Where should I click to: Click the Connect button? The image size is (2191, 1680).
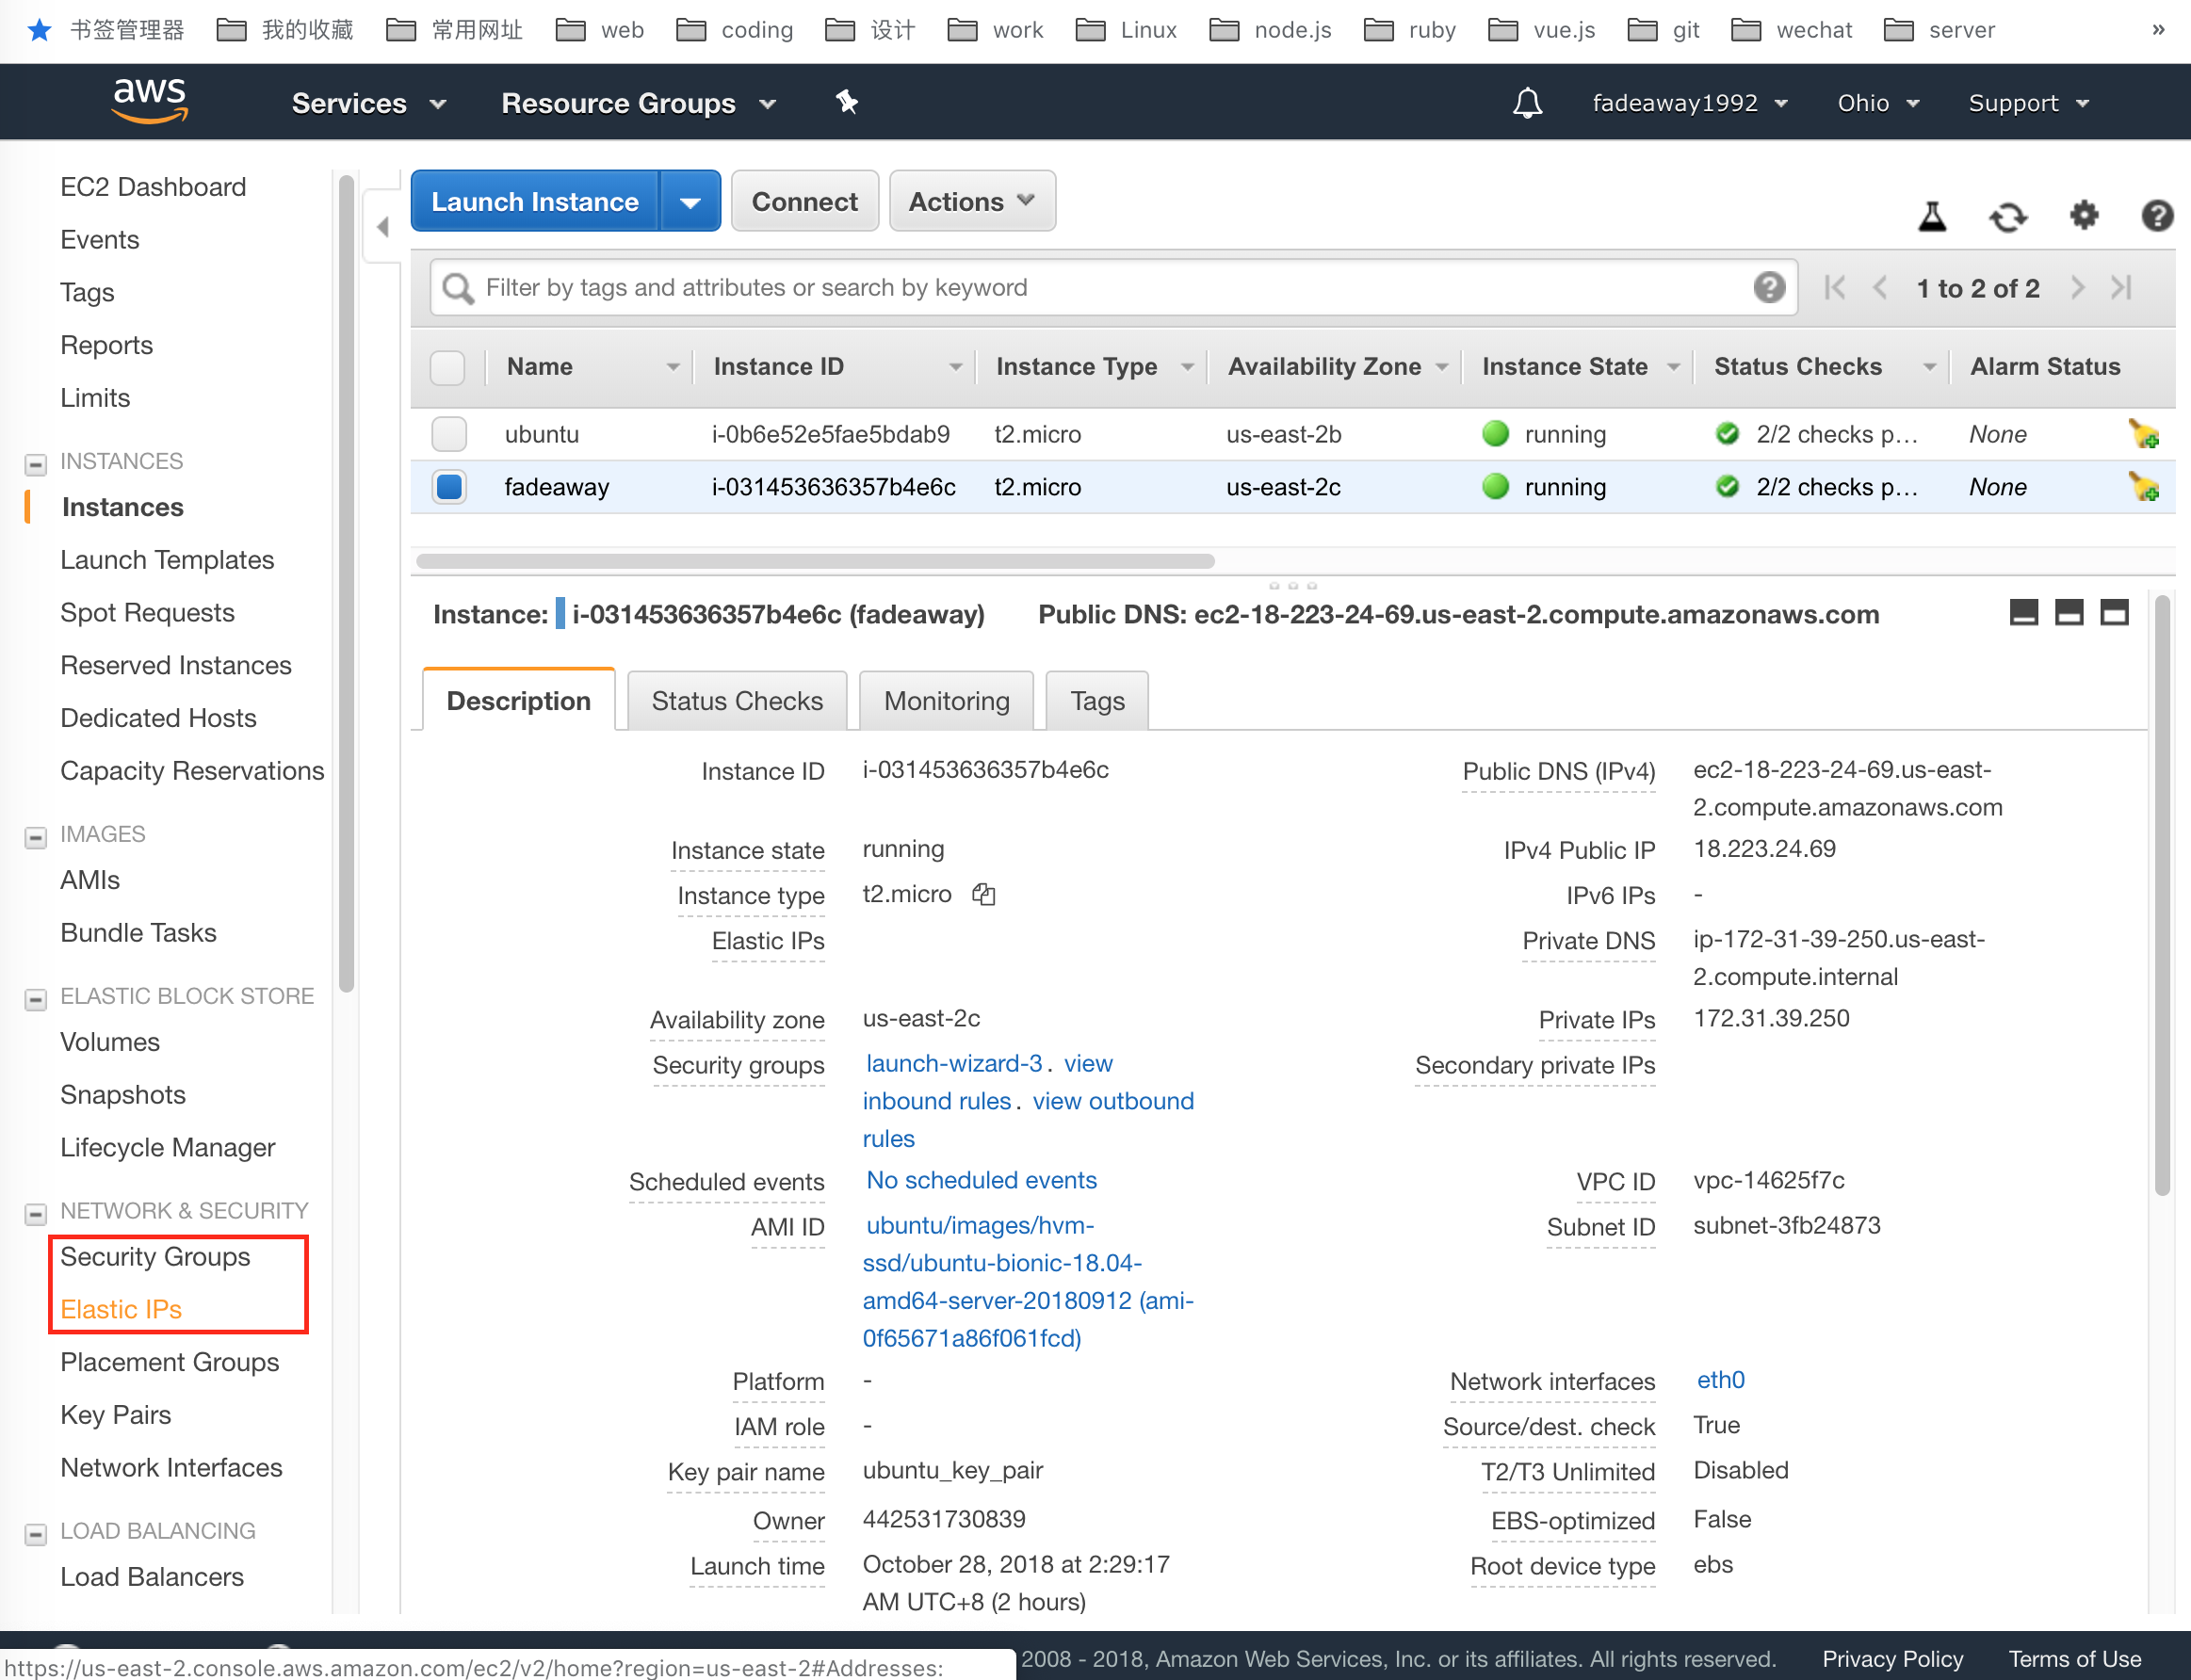(x=804, y=202)
